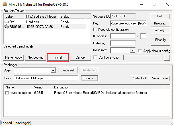Click the configure script browse button
The height and width of the screenshot is (126, 174).
167,57
